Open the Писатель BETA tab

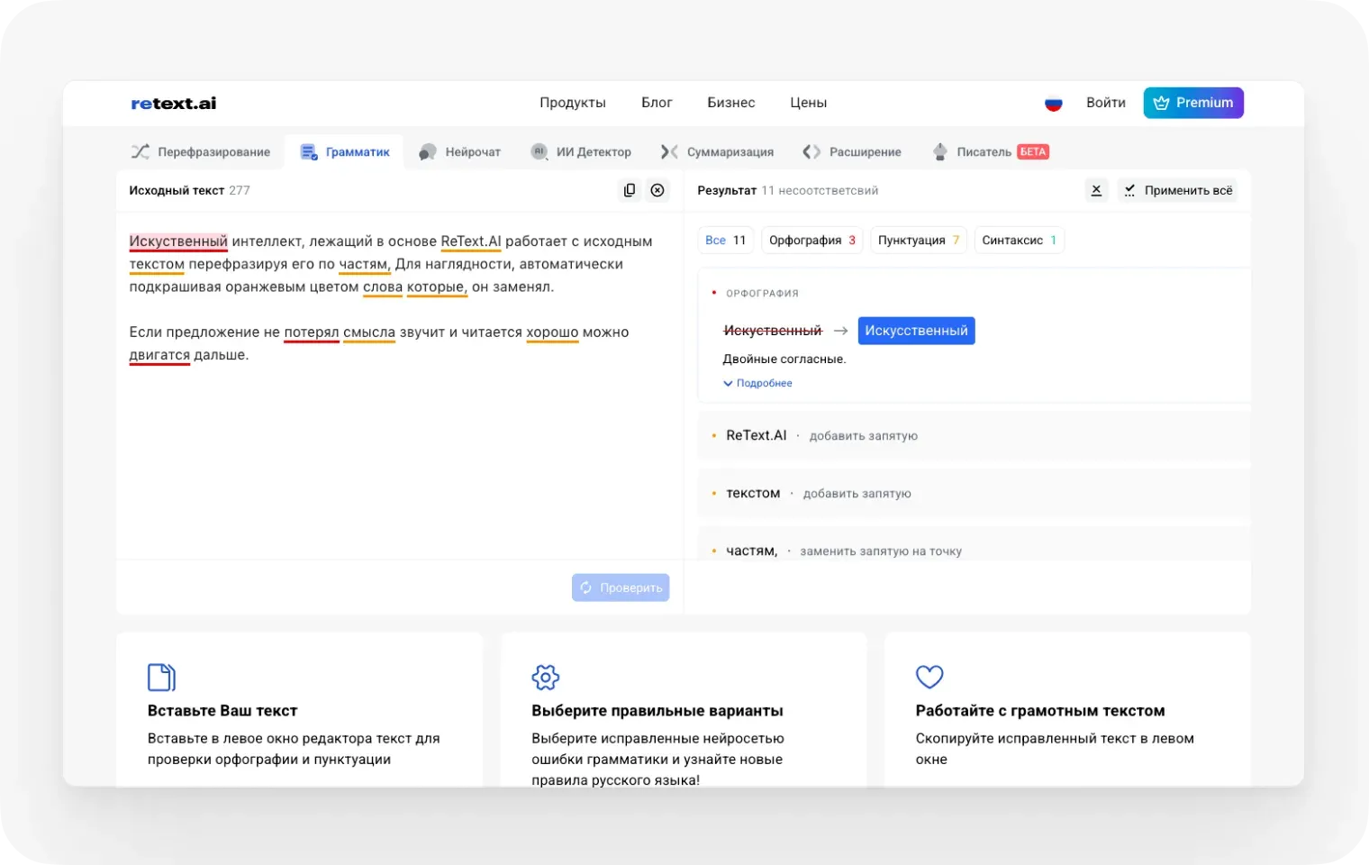tap(991, 152)
